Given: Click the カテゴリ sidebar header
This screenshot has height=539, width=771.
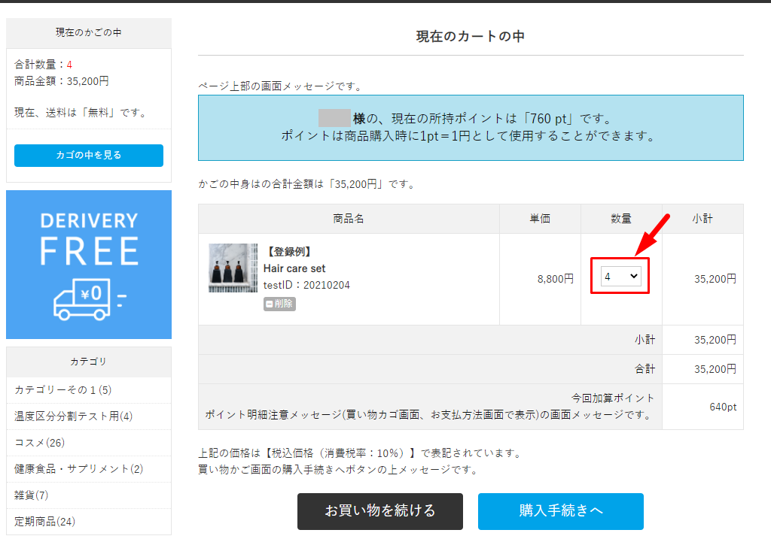Looking at the screenshot, I should pyautogui.click(x=89, y=362).
